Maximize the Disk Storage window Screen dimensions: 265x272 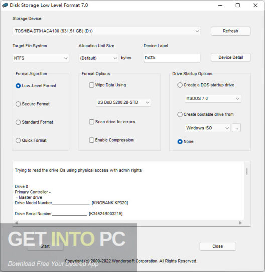click(238, 5)
